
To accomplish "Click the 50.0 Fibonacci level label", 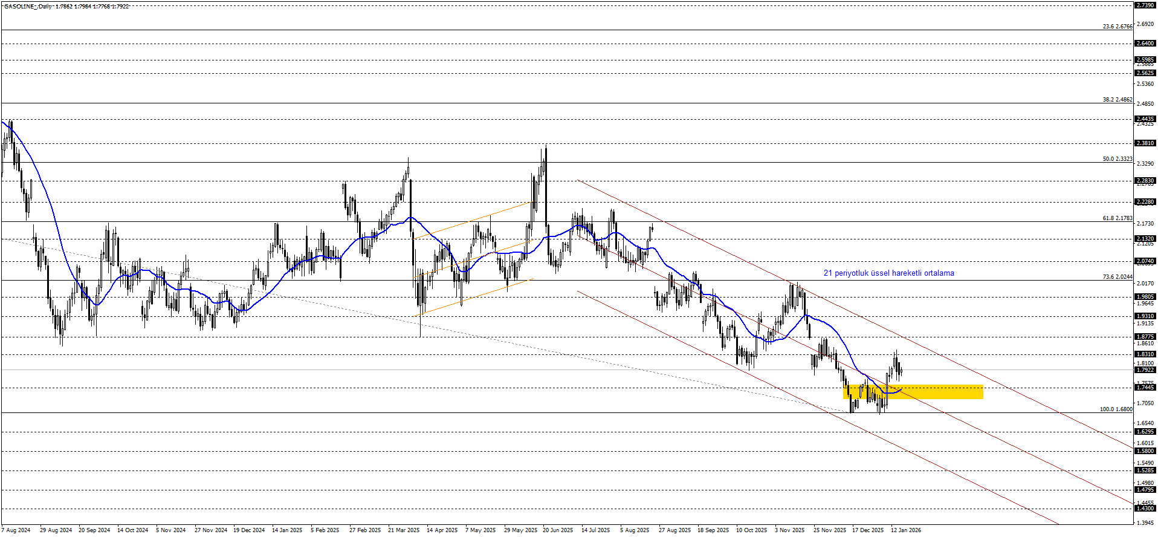I will click(x=1117, y=159).
